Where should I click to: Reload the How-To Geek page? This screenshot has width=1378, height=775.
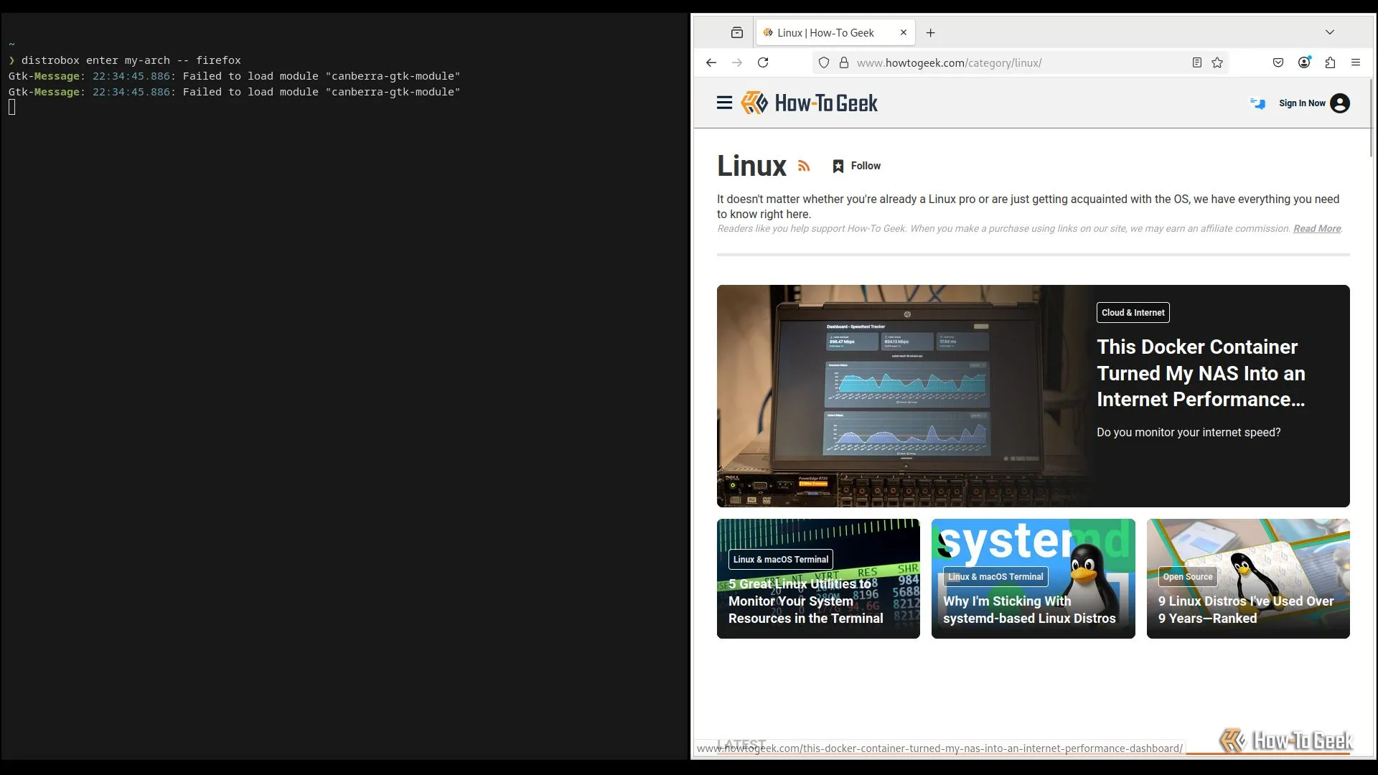click(x=763, y=62)
